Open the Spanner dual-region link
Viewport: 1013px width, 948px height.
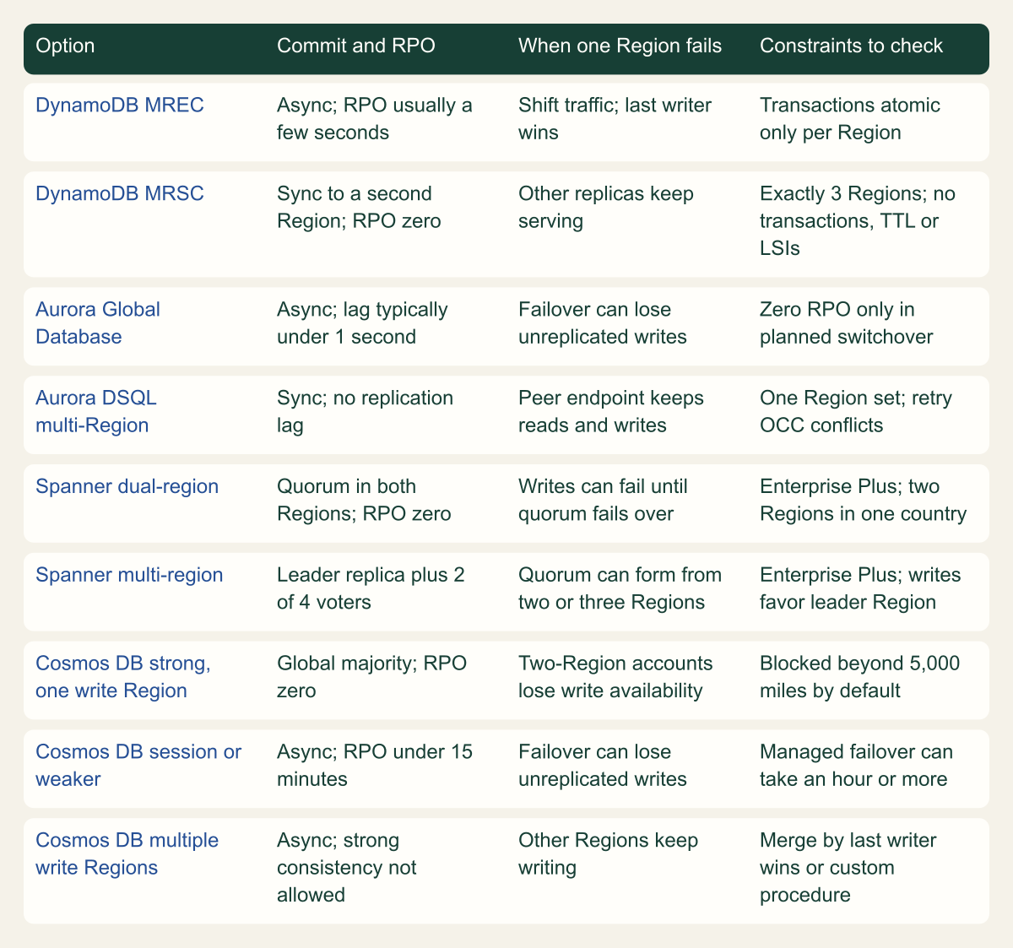(x=127, y=486)
